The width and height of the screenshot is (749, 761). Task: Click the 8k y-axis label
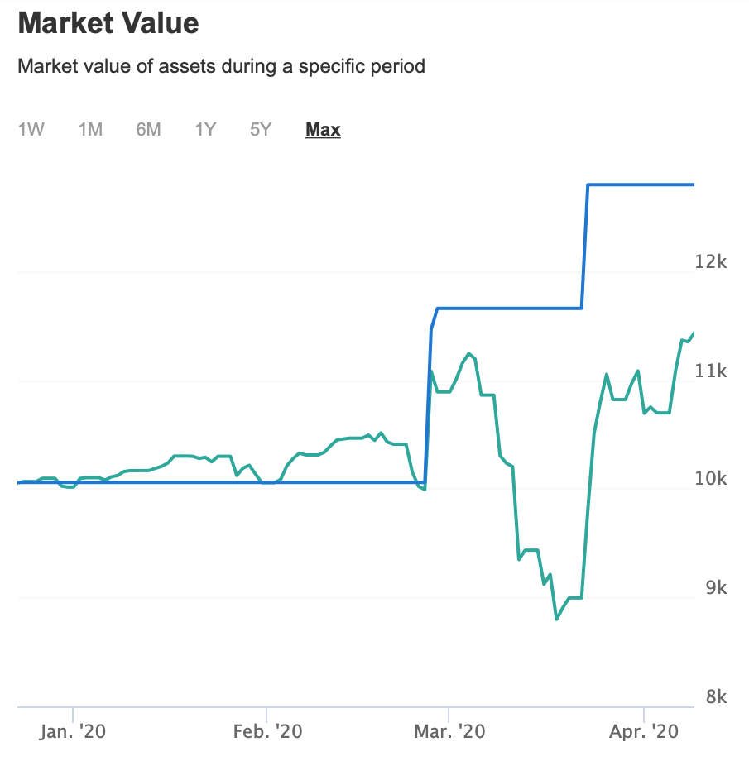[x=715, y=697]
